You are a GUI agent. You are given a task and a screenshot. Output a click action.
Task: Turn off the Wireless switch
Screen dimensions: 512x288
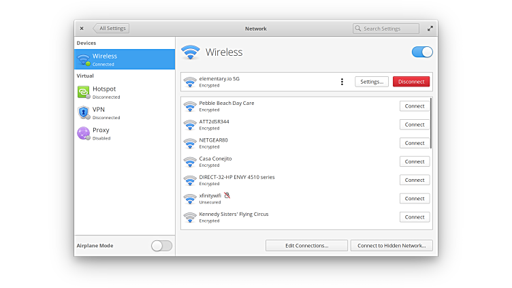(x=422, y=52)
